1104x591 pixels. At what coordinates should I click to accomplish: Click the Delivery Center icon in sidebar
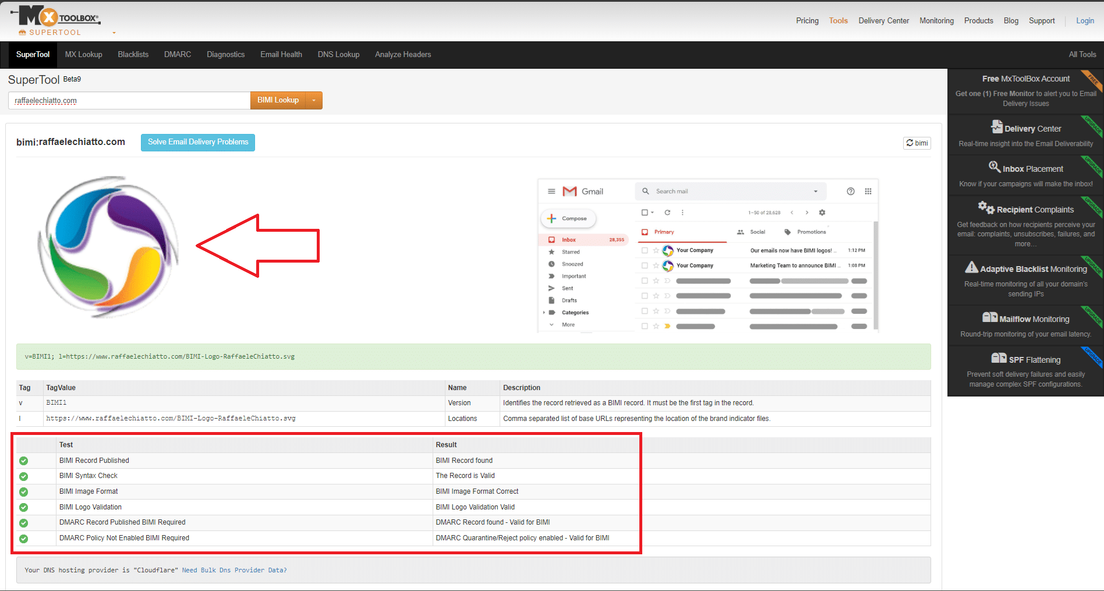click(997, 127)
